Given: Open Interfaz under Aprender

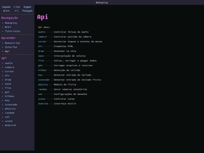Looking at the screenshot, I should click(x=11, y=47).
